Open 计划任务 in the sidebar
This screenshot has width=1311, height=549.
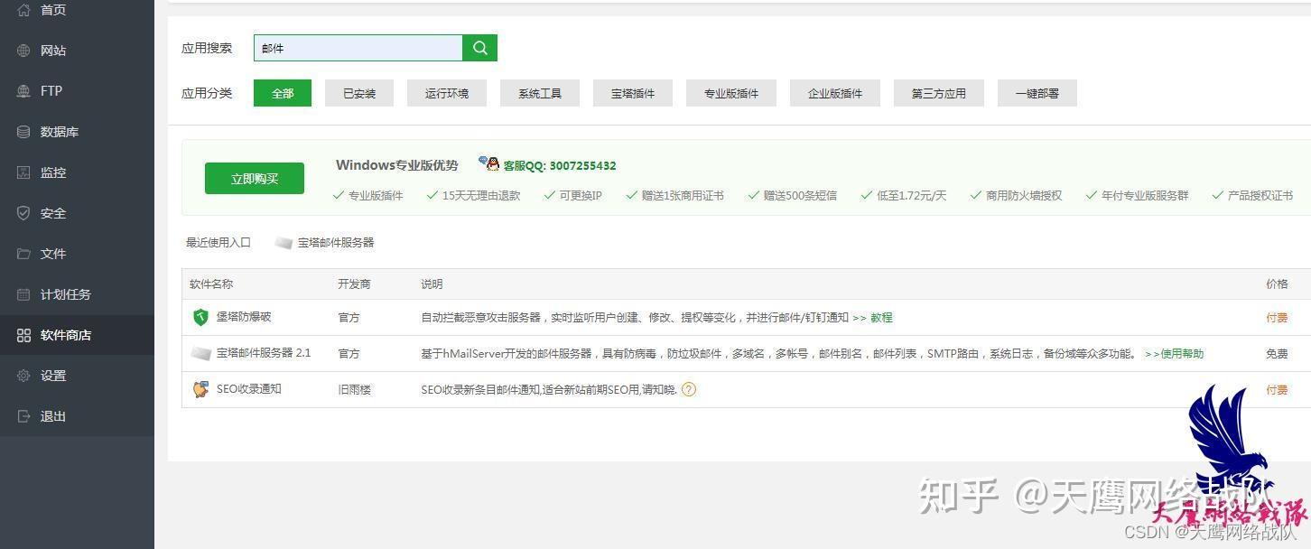(x=66, y=294)
